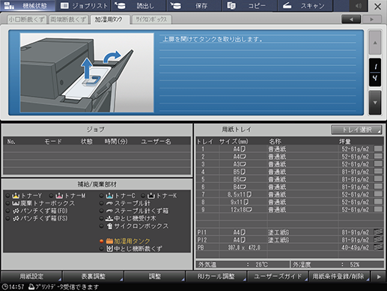Open the 表裏調整 menu
Image resolution: width=387 pixels, height=291 pixels.
click(94, 276)
